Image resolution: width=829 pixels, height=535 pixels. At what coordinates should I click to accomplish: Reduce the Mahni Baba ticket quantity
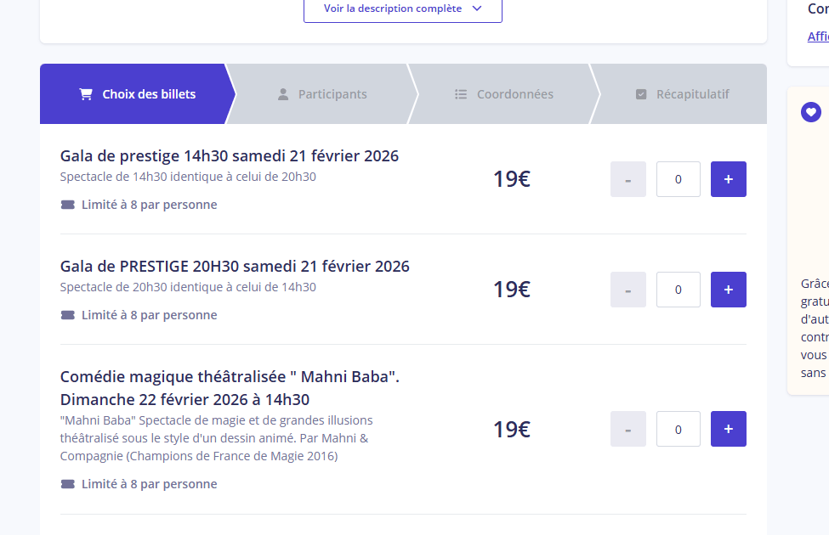(x=628, y=429)
